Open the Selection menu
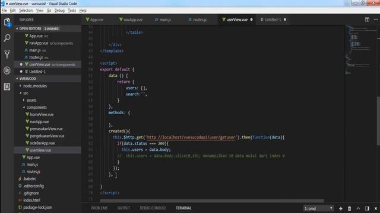The height and width of the screenshot is (213, 380). pos(26,11)
